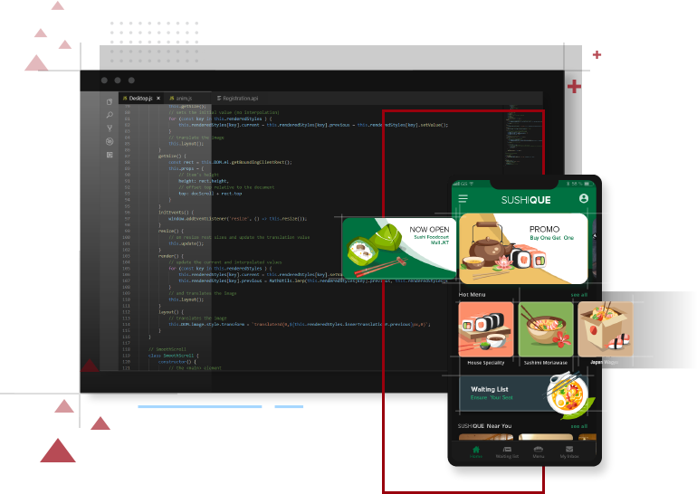Click 'see all' next to Hot Menu
This screenshot has width=697, height=494.
[578, 295]
